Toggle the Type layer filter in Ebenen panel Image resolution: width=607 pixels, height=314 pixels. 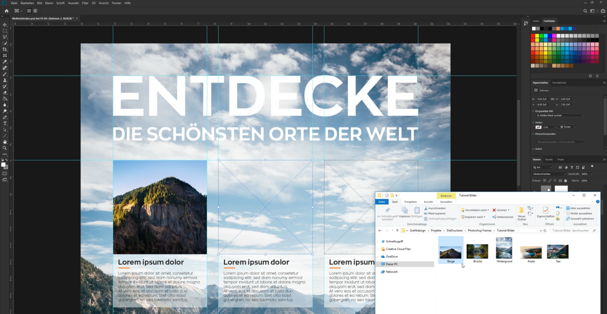(x=572, y=167)
